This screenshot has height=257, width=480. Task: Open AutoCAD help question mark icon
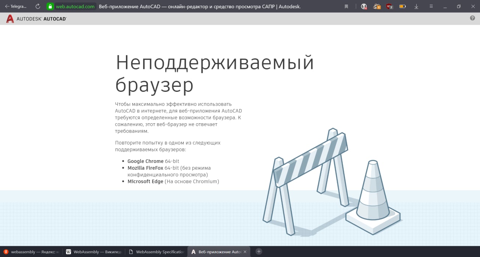tap(472, 18)
